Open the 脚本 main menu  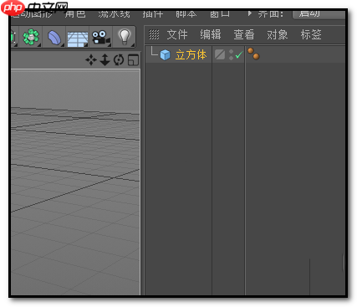[x=186, y=13]
